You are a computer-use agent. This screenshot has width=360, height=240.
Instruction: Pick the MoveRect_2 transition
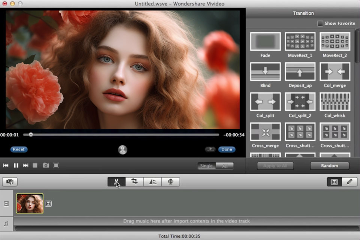pos(335,41)
